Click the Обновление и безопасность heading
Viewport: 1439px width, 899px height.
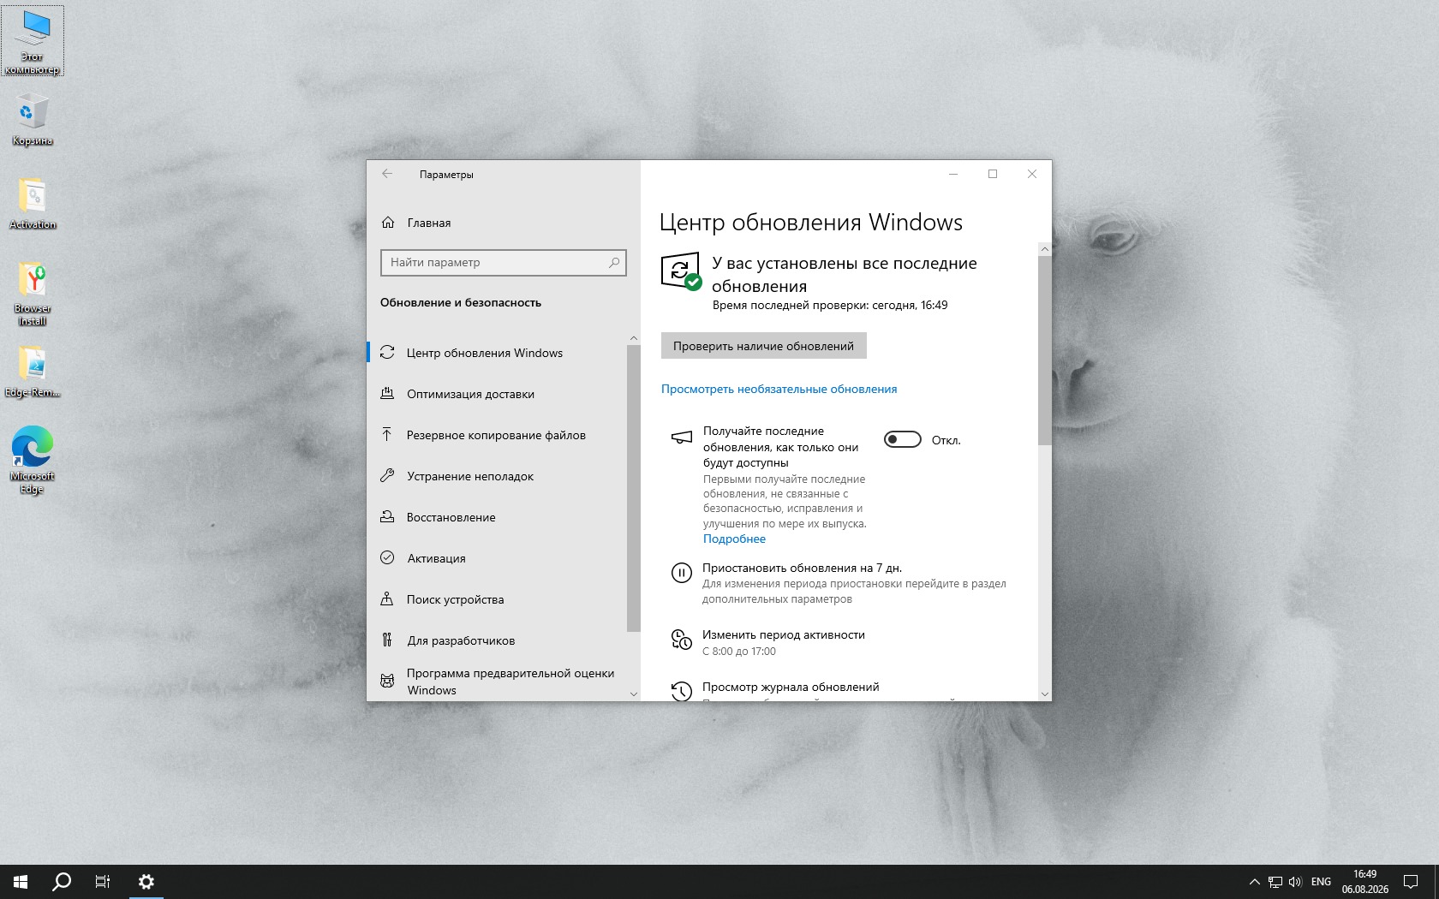[461, 302]
